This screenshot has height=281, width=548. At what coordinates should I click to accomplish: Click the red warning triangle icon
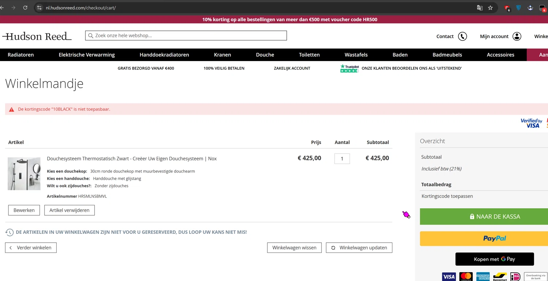(12, 109)
